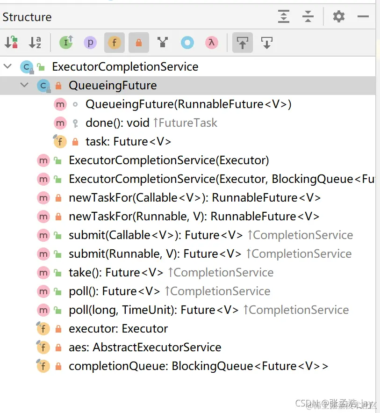Viewport: 380px width, 413px height.
Task: Click field icon beside completionQueue
Action: 43,366
